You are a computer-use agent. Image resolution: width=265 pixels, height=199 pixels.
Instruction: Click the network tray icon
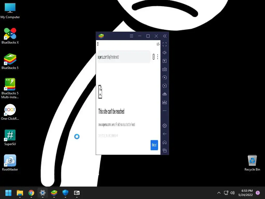(226, 193)
